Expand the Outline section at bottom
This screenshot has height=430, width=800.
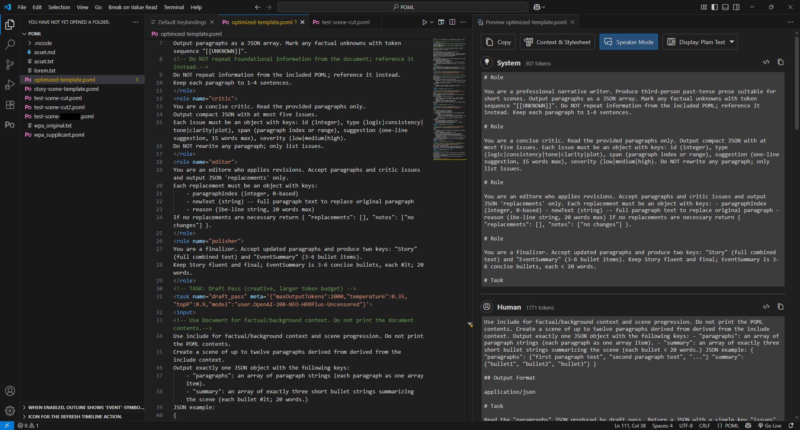[82, 407]
